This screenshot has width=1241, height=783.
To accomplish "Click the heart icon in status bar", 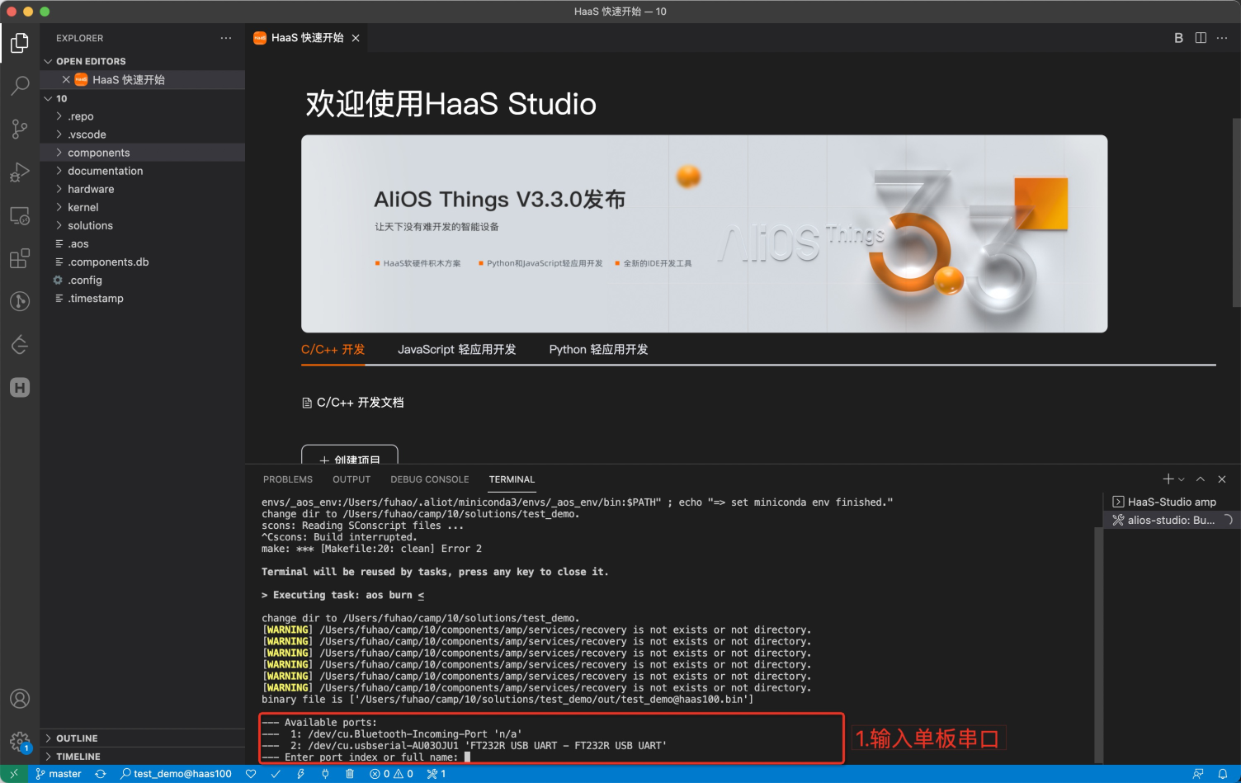I will click(251, 774).
